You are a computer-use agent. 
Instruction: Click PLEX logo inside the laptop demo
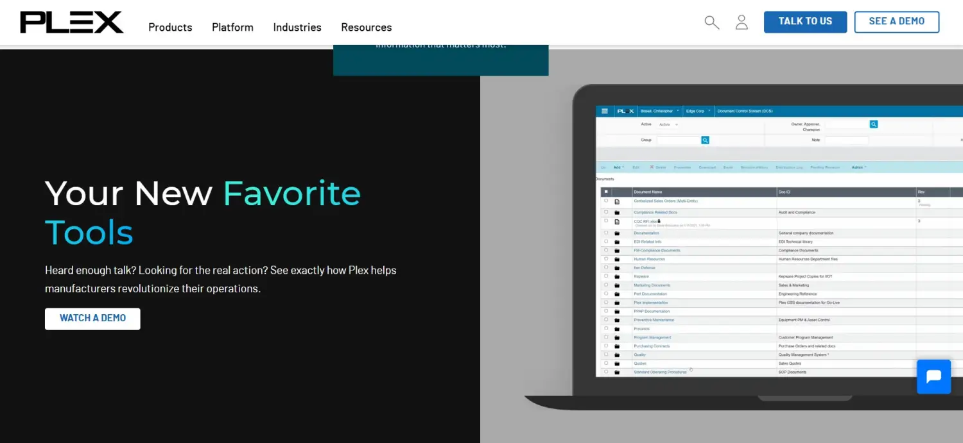[x=625, y=111]
